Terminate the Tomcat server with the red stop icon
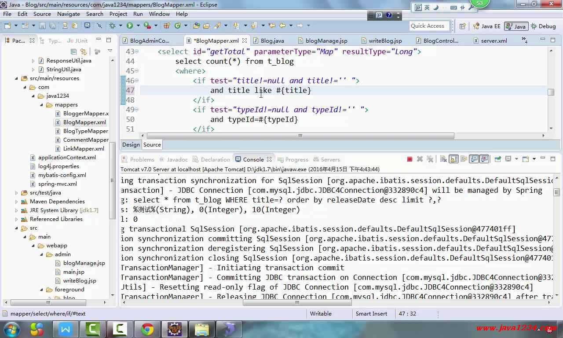The width and height of the screenshot is (563, 338). (409, 159)
